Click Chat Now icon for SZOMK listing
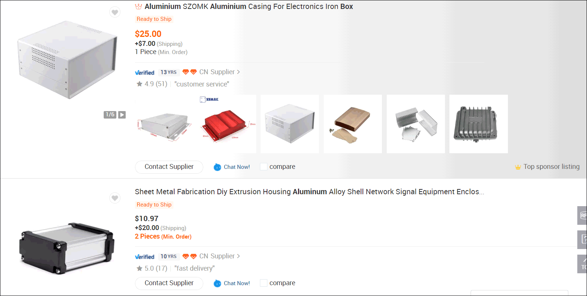Screen dimensions: 587x296 click(217, 167)
